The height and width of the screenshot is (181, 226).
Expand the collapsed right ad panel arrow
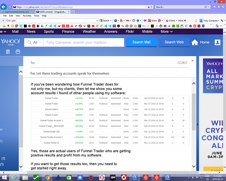pyautogui.click(x=197, y=124)
